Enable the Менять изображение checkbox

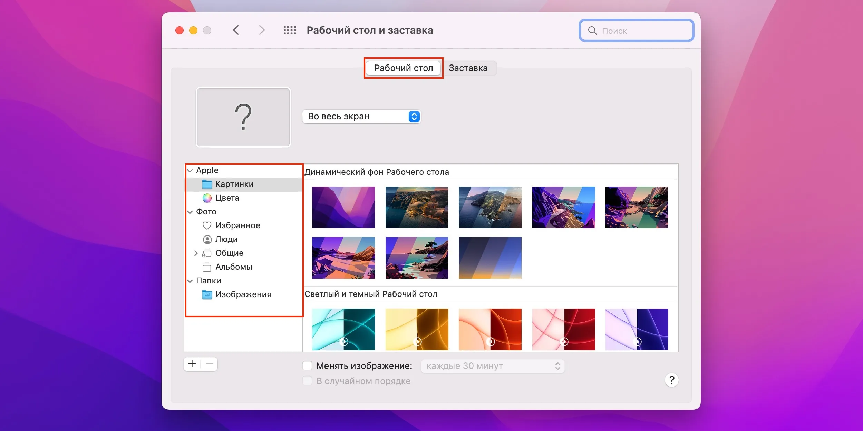307,365
